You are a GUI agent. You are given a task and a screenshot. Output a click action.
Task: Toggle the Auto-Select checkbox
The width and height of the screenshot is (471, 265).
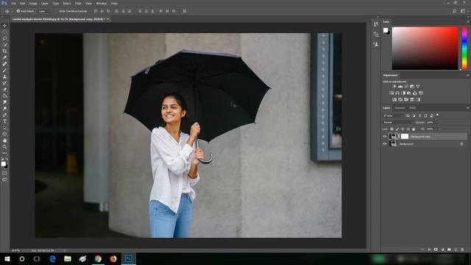click(x=18, y=11)
